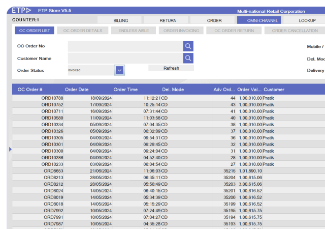Click the Order Val... column header
The image size is (325, 229).
tap(249, 90)
